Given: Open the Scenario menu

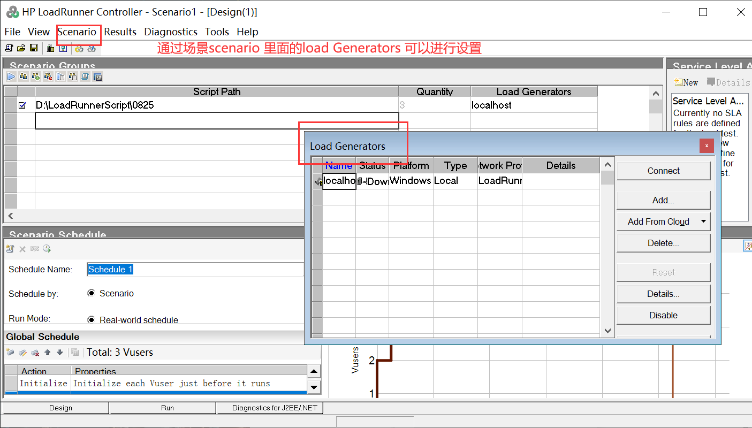Looking at the screenshot, I should point(77,32).
